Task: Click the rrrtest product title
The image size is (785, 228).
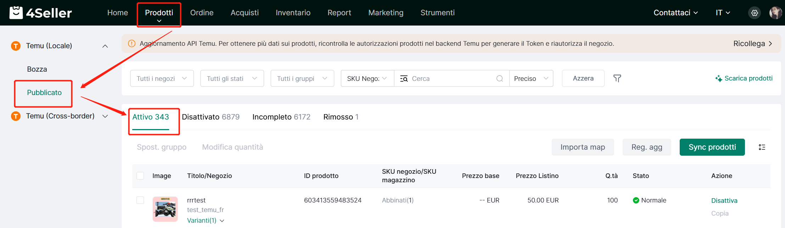Action: point(196,200)
